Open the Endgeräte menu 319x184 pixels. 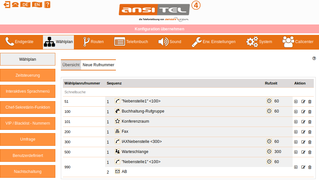(20, 42)
